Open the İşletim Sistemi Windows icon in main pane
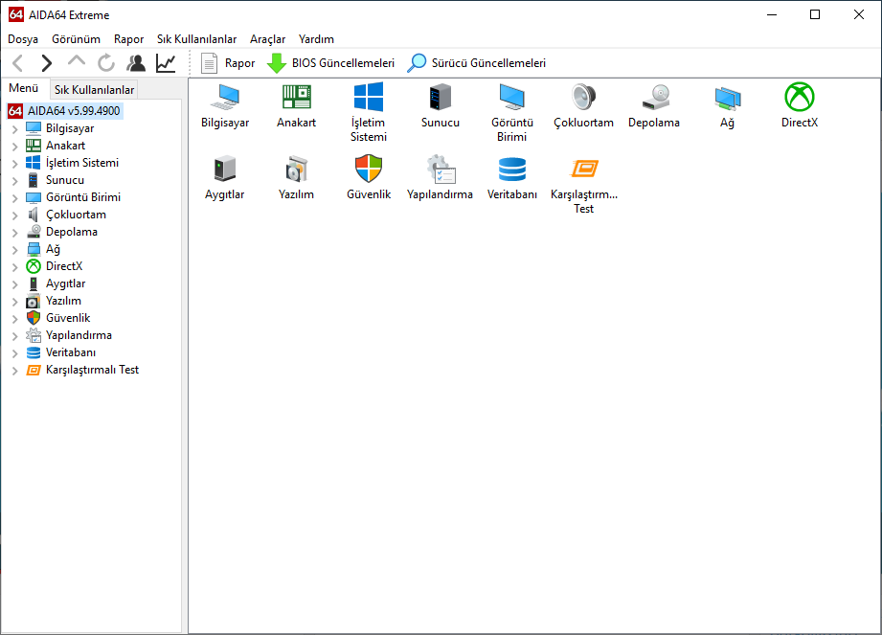The height and width of the screenshot is (635, 882). click(x=369, y=97)
